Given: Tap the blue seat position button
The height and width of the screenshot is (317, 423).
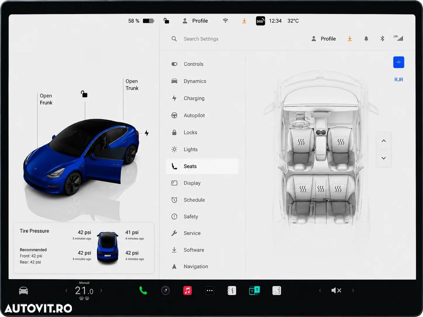Looking at the screenshot, I should point(398,62).
